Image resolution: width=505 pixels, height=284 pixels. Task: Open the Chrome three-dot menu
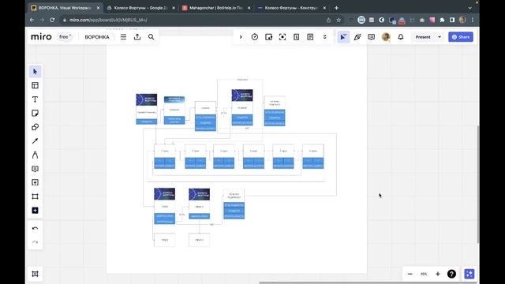473,20
